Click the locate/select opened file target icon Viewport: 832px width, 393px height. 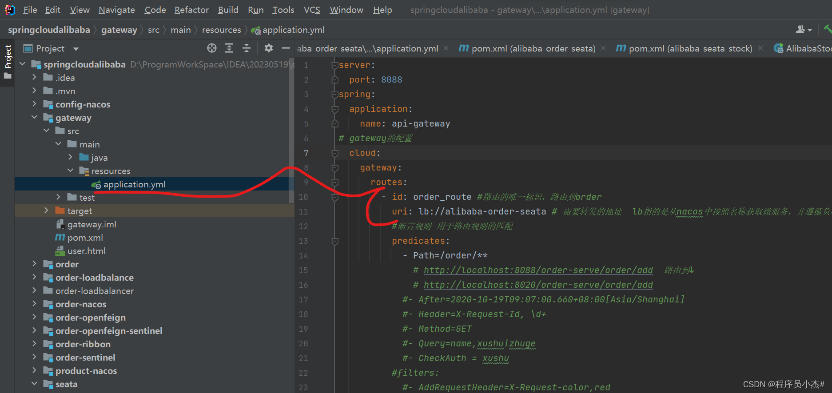point(212,48)
